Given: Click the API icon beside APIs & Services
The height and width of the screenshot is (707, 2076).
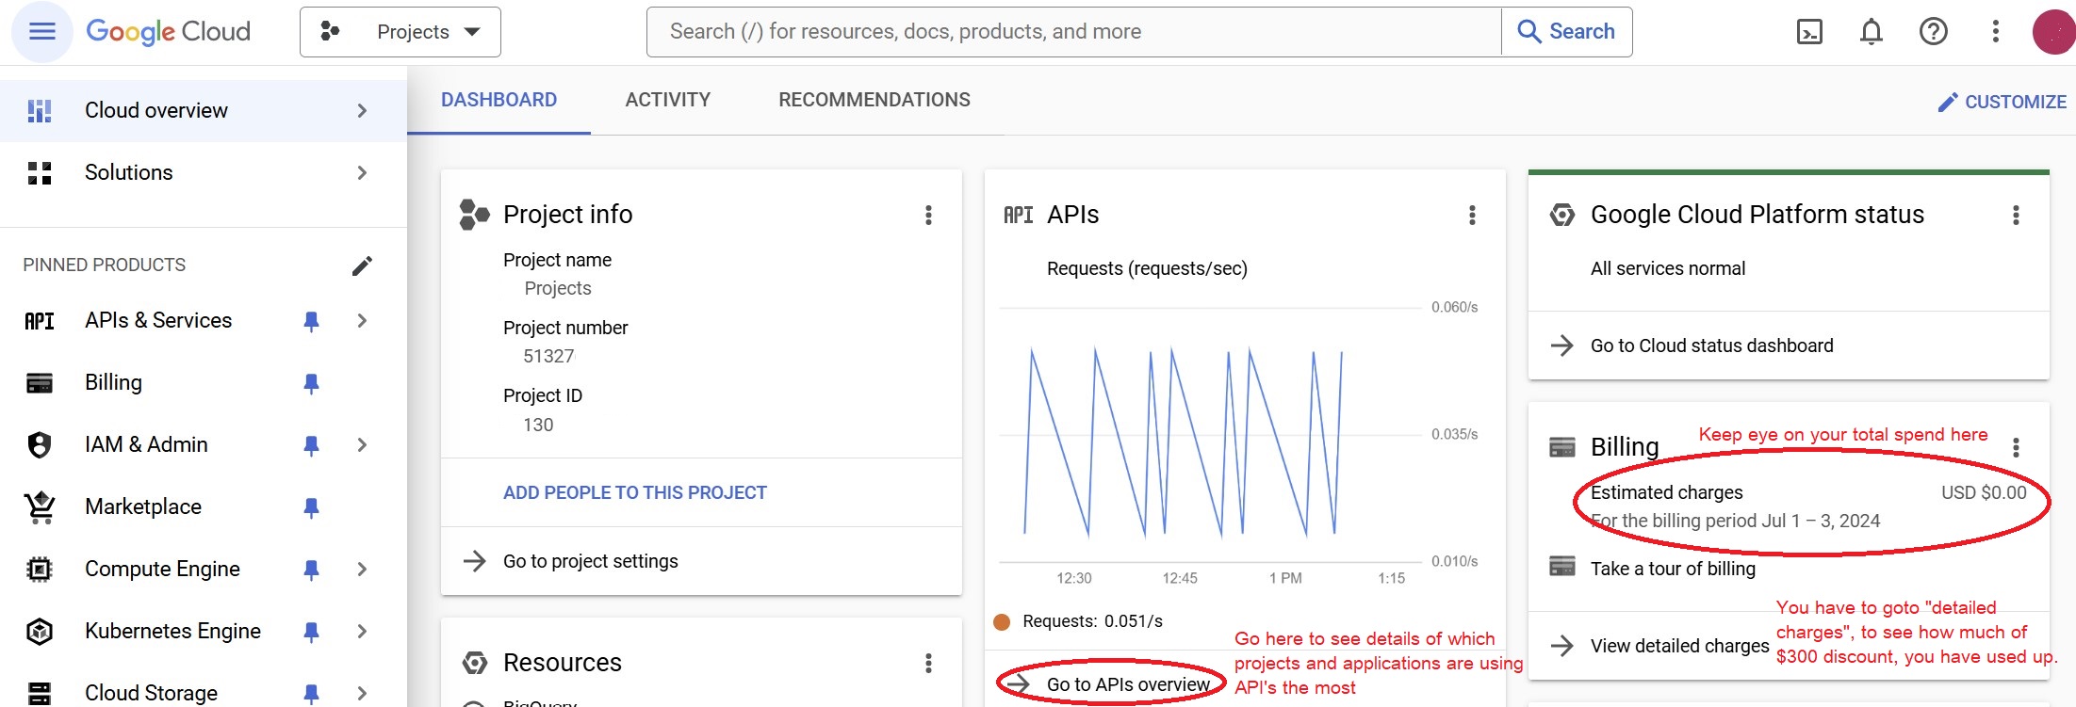Looking at the screenshot, I should click(x=40, y=321).
